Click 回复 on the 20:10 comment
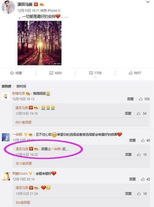 pos(132,179)
